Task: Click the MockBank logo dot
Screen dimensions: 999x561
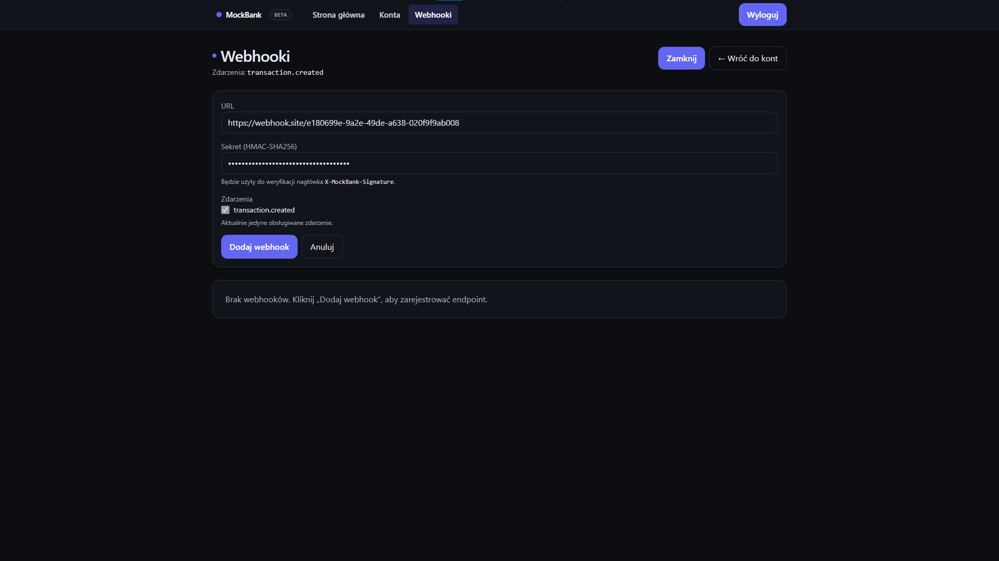Action: [219, 15]
